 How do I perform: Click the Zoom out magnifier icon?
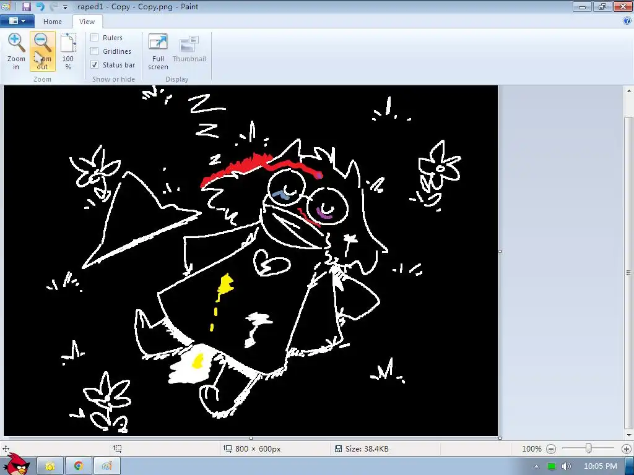click(42, 43)
